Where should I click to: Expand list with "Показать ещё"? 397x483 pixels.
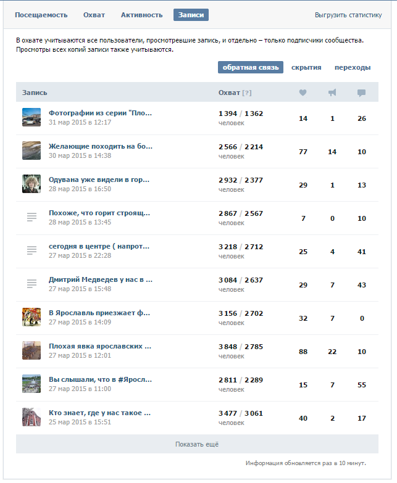197,444
